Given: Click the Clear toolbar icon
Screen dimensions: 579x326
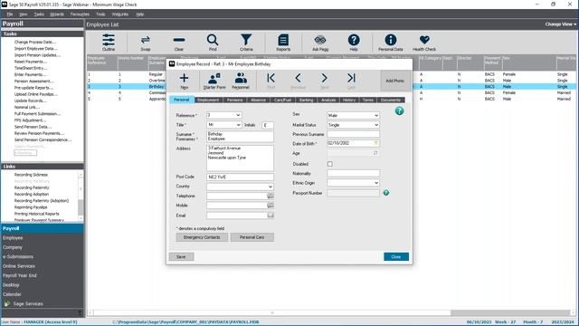Looking at the screenshot, I should [x=179, y=42].
